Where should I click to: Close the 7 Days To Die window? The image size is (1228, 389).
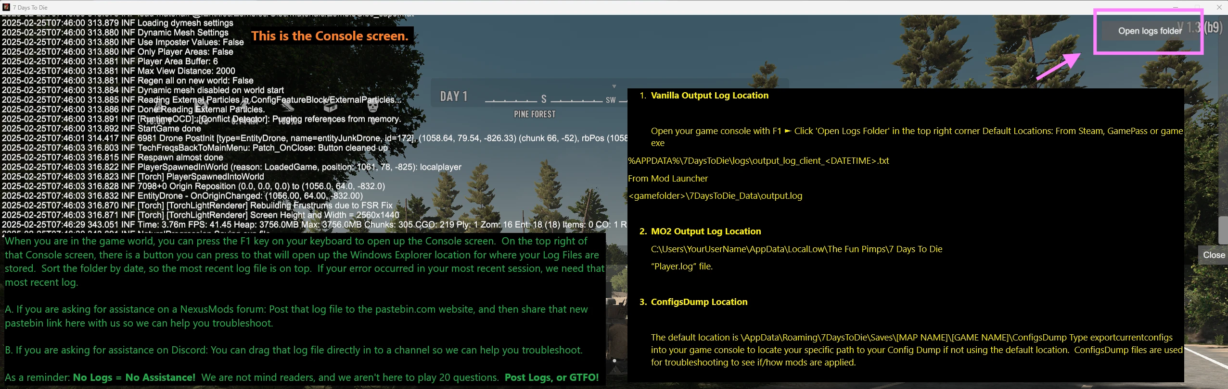click(1219, 7)
